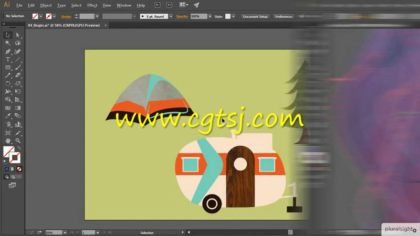Choose the Pencil tool

(x=8, y=76)
